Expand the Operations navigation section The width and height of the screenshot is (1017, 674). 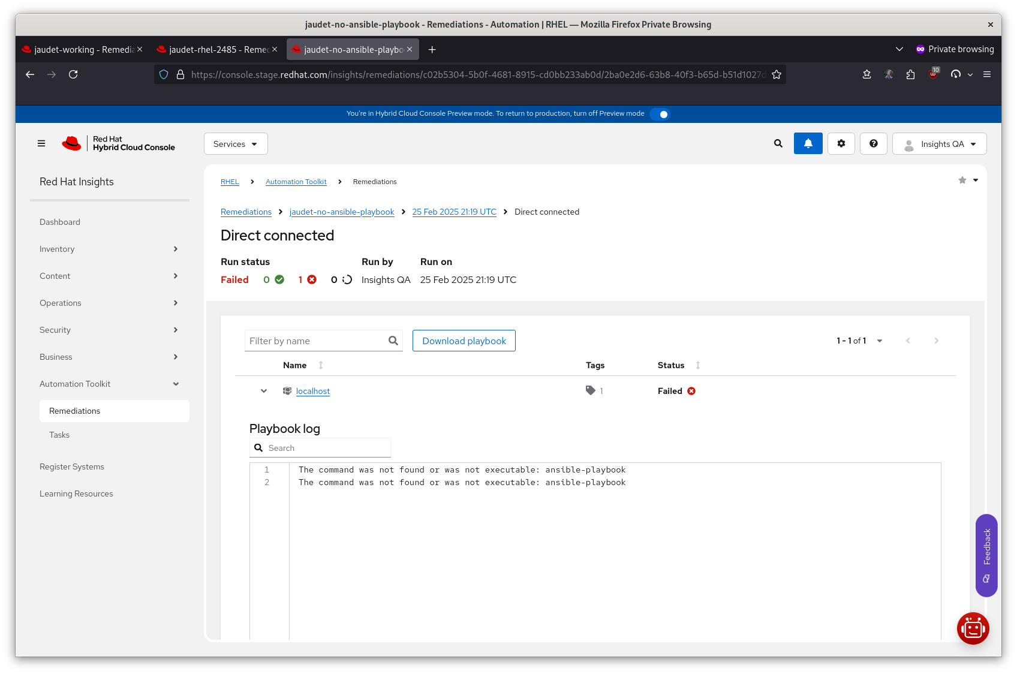click(109, 303)
